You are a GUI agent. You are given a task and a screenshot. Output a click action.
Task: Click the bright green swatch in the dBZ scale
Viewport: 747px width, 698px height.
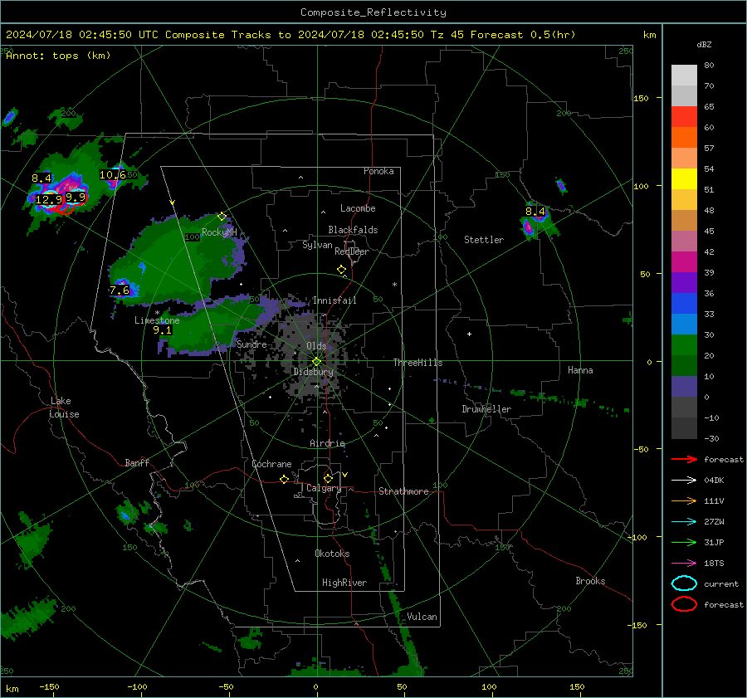684,345
